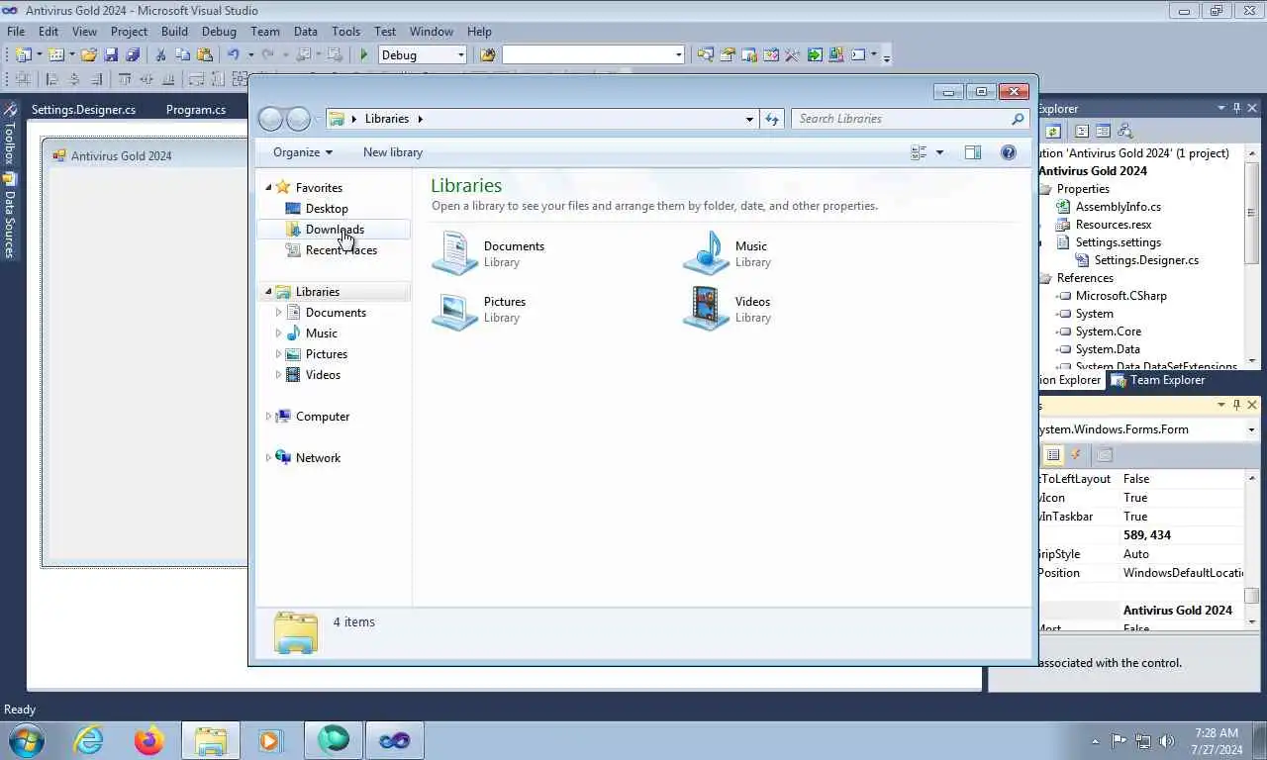Click the New Project toolbar icon in Visual Studio

[23, 54]
